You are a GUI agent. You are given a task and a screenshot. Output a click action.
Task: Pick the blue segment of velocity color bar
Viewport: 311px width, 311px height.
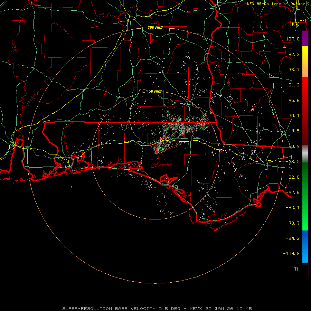click(x=305, y=246)
